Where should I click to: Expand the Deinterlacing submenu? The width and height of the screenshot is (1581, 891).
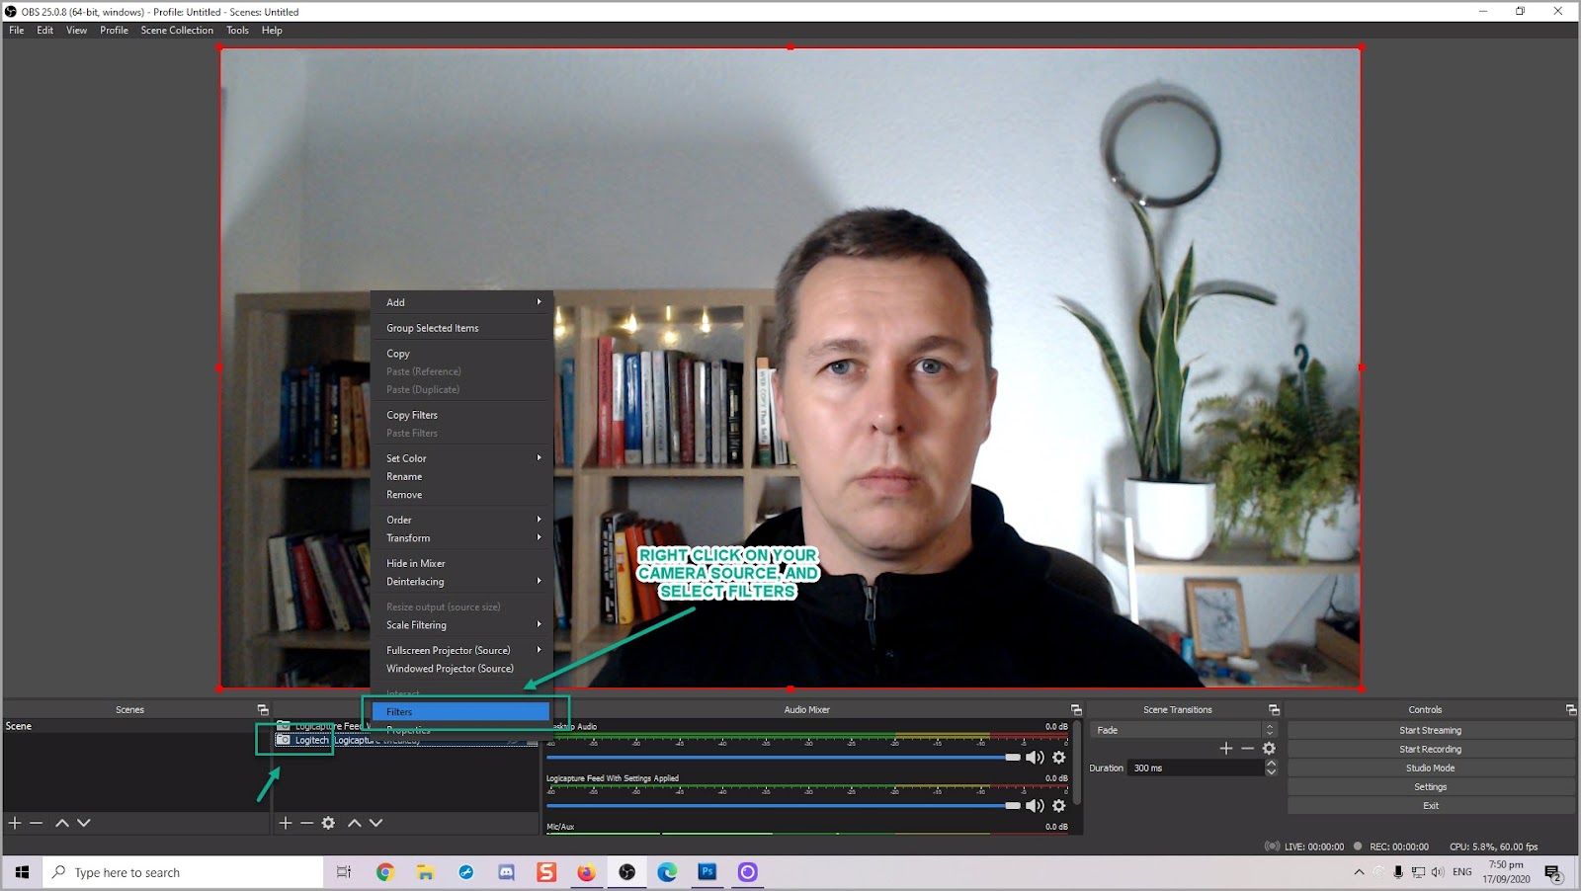tap(461, 582)
